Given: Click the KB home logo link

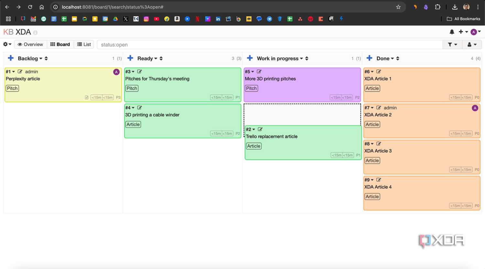Looking at the screenshot, I should (x=8, y=32).
